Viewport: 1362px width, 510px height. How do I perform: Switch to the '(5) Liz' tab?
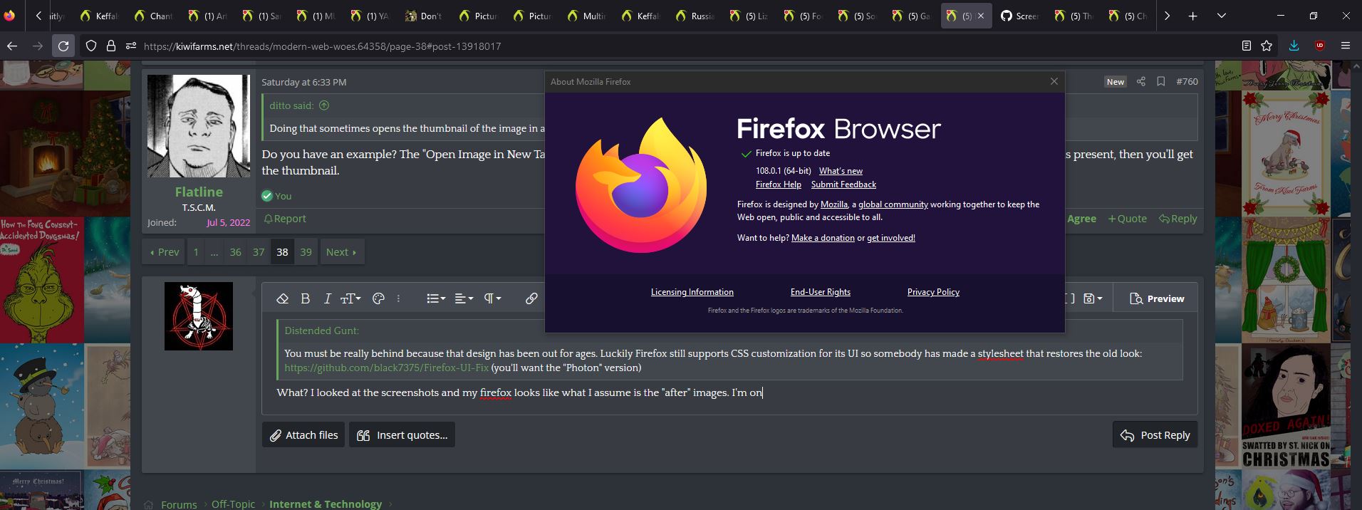[x=749, y=16]
